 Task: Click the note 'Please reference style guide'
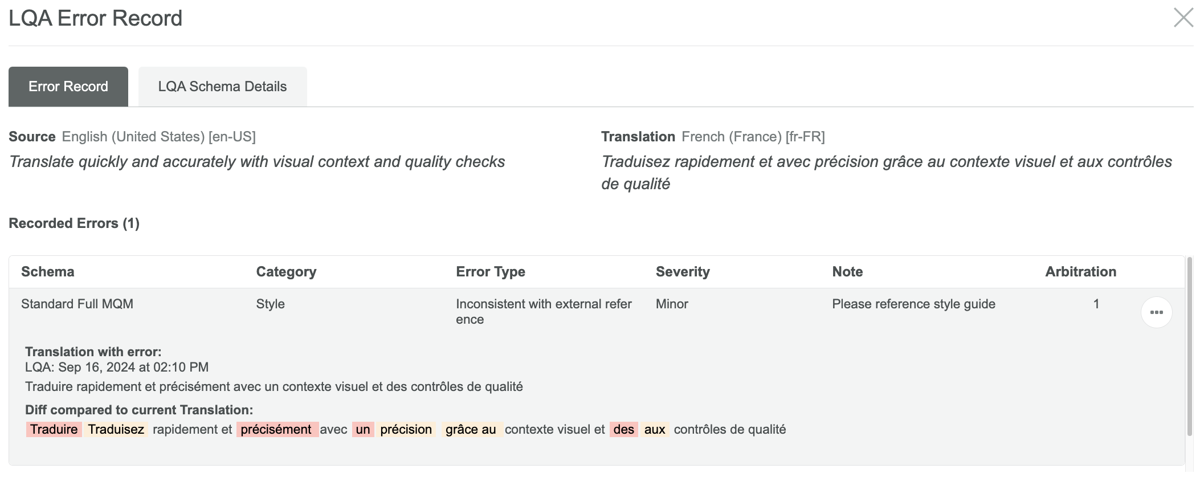pos(913,304)
